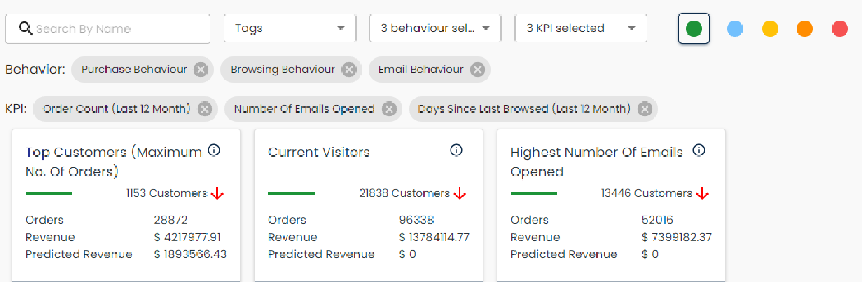Open the 3 KPI selected dropdown
This screenshot has height=282, width=862.
click(581, 28)
